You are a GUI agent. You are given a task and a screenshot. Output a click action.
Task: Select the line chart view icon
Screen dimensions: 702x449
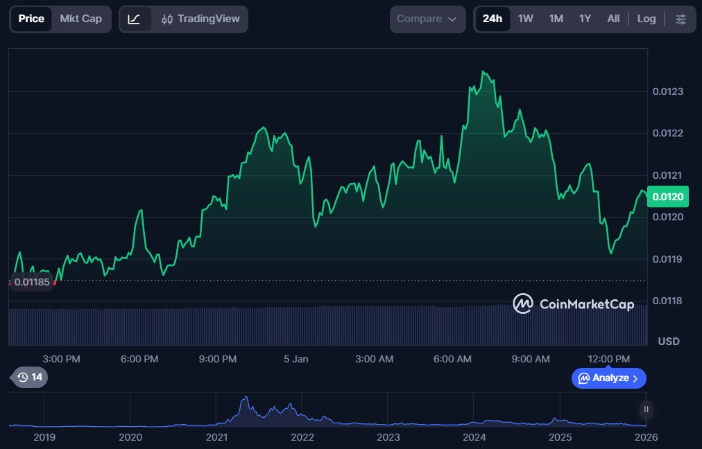point(135,19)
